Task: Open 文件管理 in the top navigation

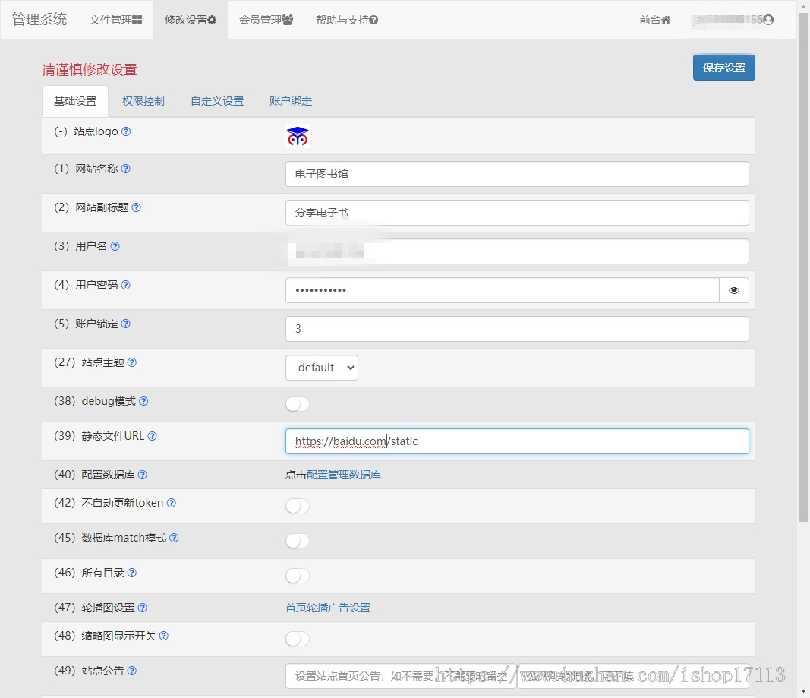Action: pos(115,20)
